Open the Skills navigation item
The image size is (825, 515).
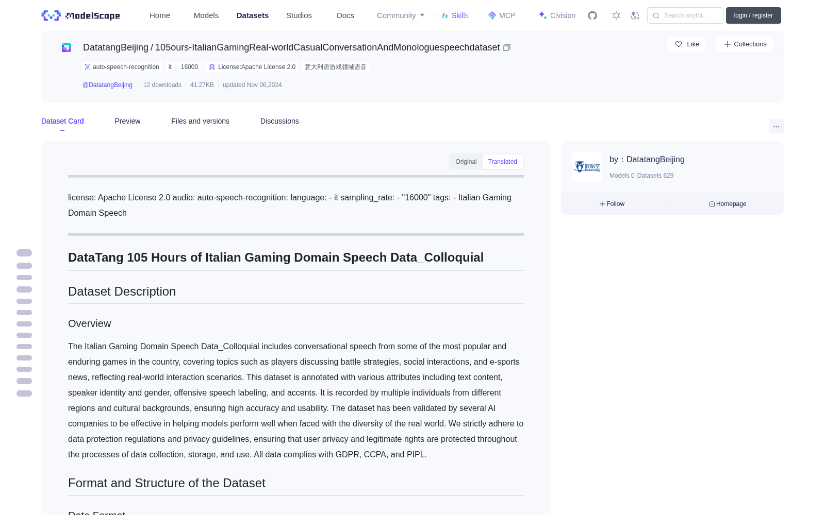(x=455, y=15)
